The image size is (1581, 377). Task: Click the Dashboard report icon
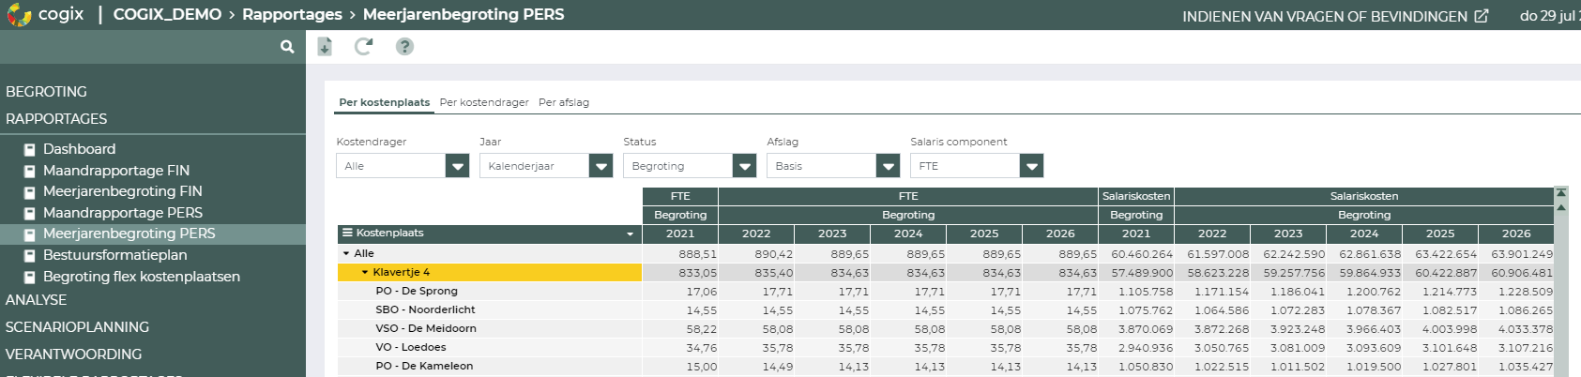pyautogui.click(x=30, y=149)
